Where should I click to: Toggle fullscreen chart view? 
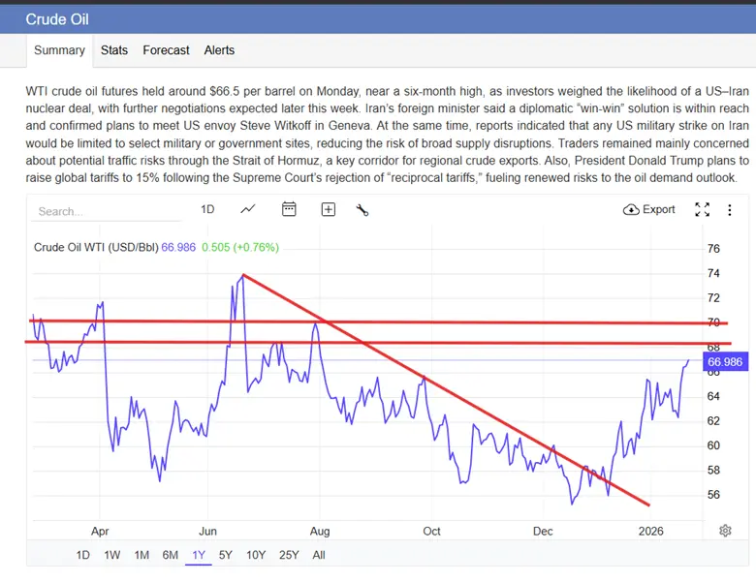[x=703, y=209]
